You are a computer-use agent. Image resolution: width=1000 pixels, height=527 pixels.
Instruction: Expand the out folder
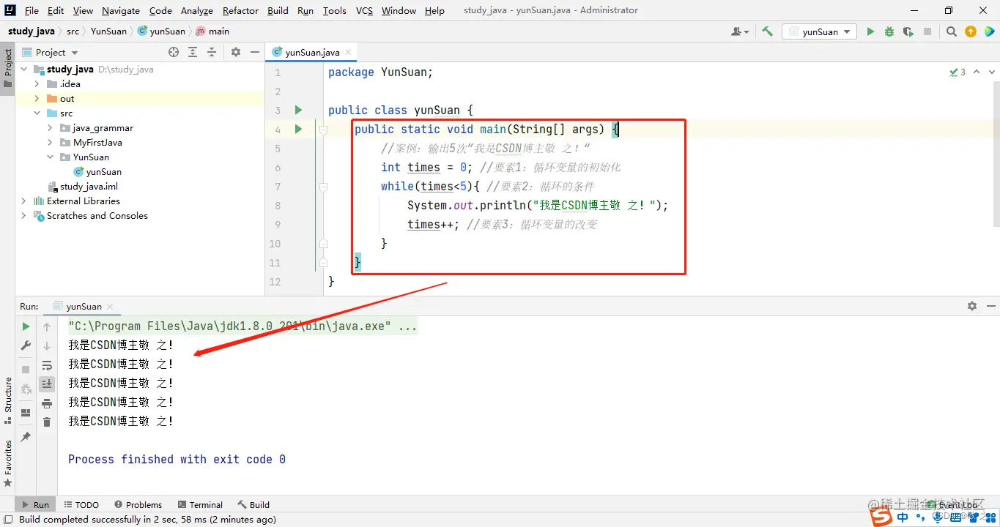37,99
